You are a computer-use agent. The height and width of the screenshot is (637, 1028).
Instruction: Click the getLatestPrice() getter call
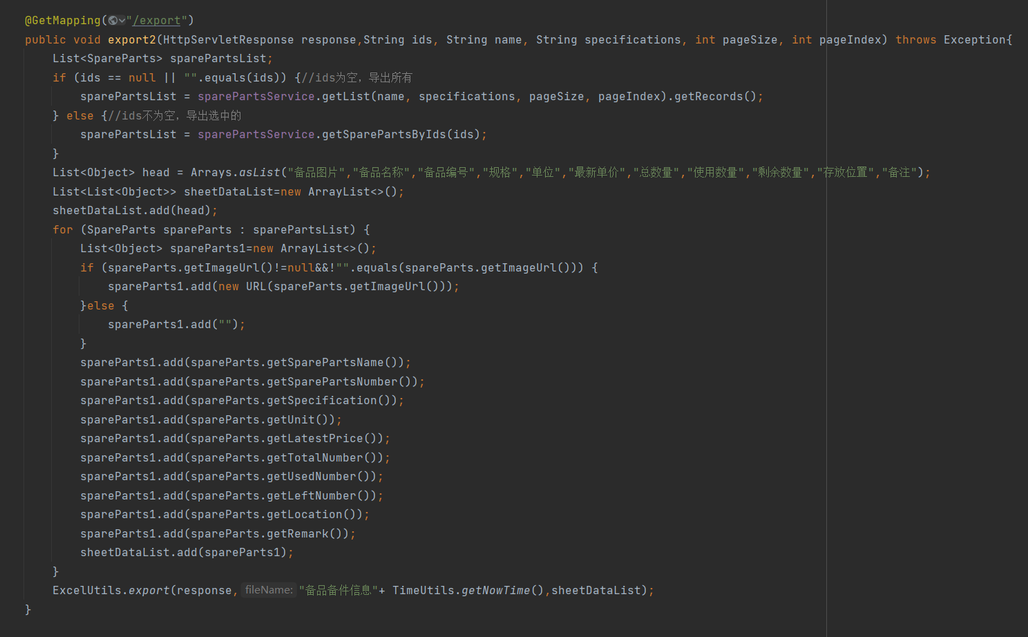322,438
